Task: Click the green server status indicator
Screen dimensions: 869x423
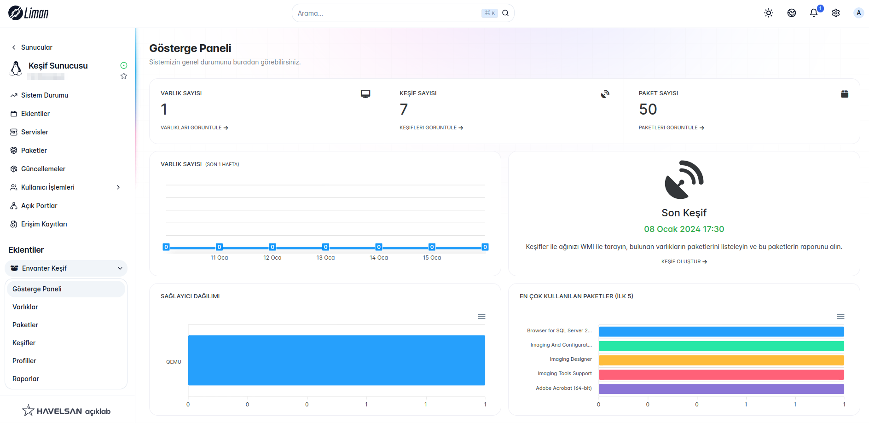Action: click(124, 65)
